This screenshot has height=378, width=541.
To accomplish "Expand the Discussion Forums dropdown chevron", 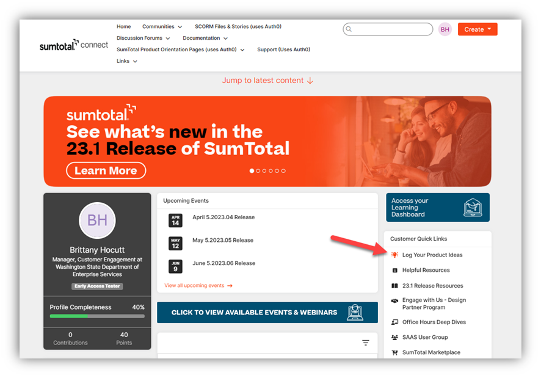I will click(x=168, y=38).
